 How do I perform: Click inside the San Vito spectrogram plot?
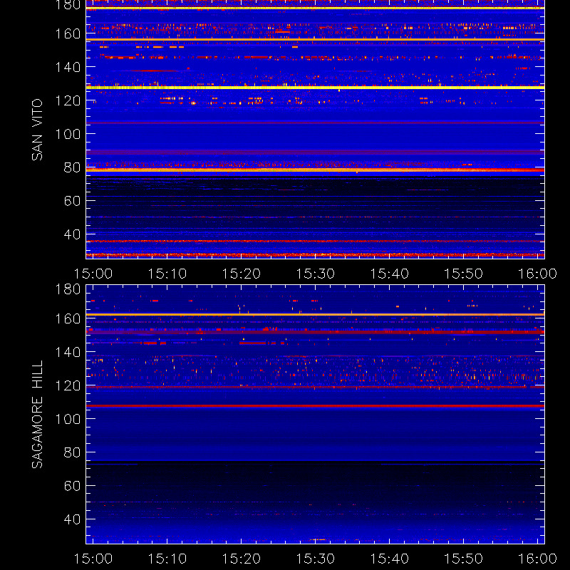315,130
